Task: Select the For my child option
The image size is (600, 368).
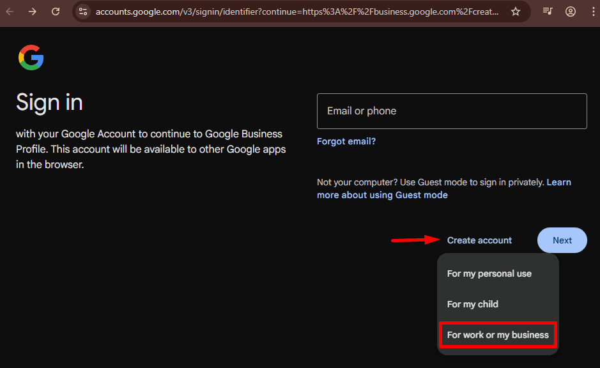Action: 472,304
